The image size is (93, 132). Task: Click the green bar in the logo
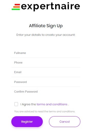(16, 9)
